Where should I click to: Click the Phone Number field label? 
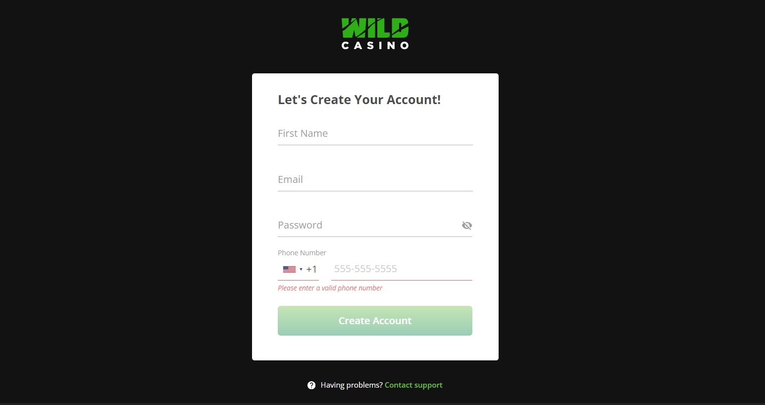click(x=302, y=253)
